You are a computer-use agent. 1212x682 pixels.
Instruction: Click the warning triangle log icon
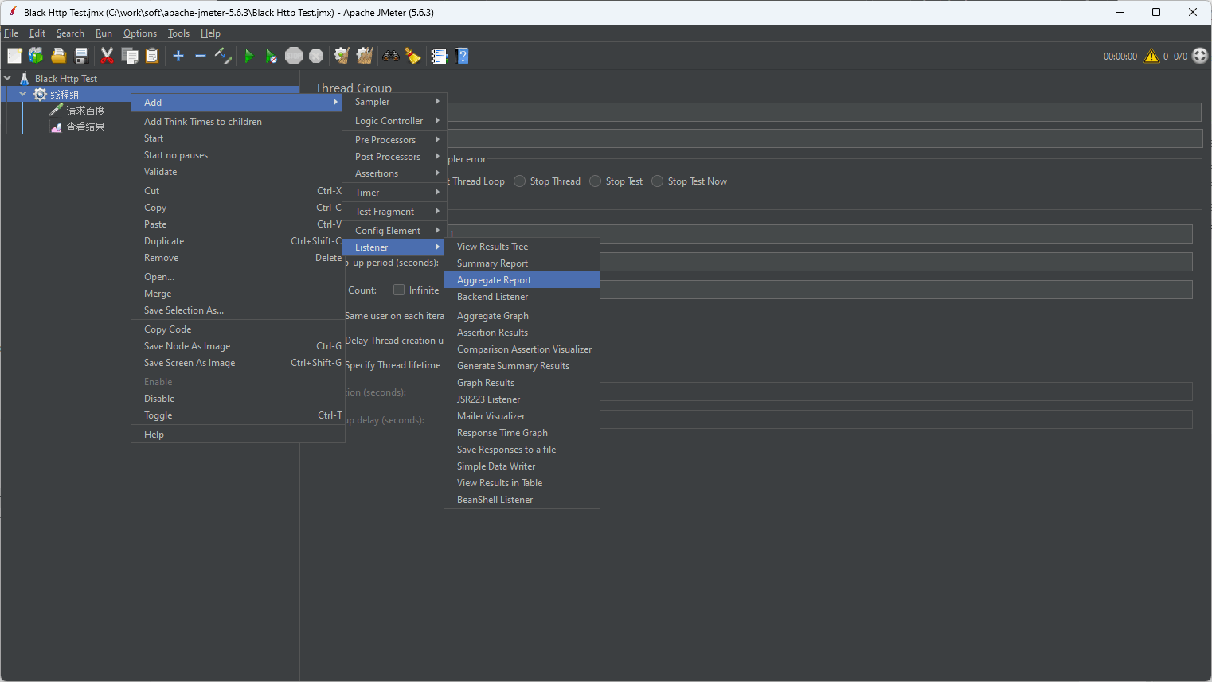click(1151, 56)
